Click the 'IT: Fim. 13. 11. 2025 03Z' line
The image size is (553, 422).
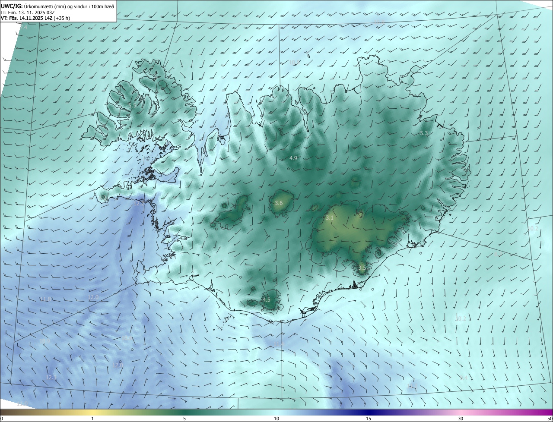(28, 13)
